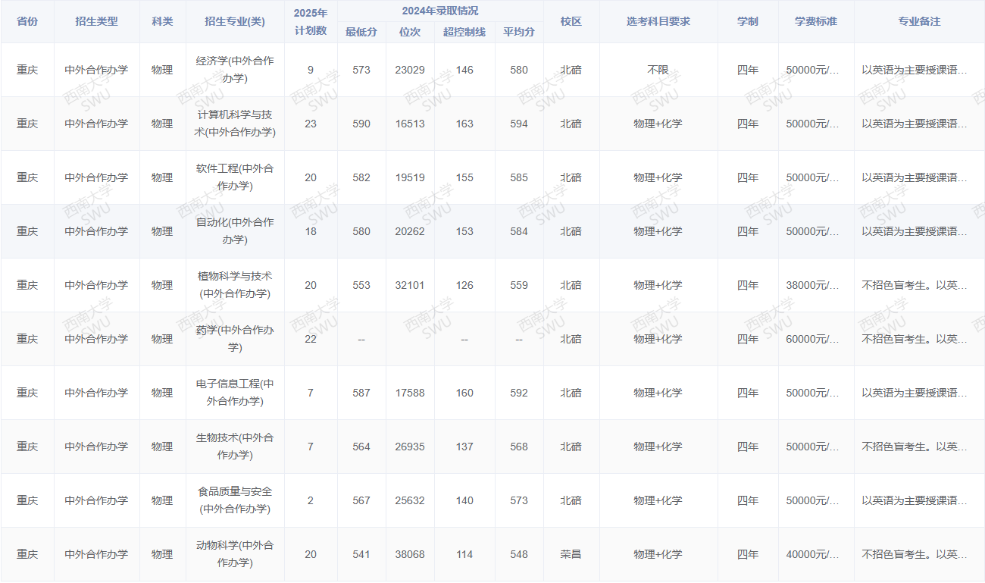Click the 校区 column header

click(x=571, y=21)
